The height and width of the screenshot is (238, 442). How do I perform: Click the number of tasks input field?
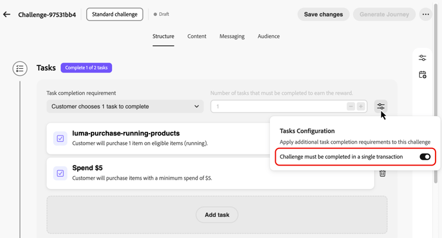click(277, 107)
